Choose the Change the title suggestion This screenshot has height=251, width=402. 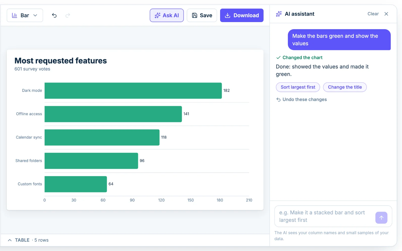tap(345, 87)
